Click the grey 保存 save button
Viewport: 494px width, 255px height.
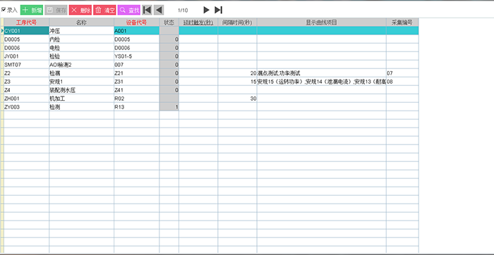pyautogui.click(x=56, y=10)
